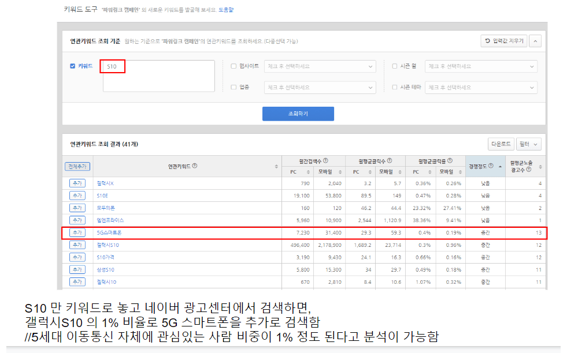The height and width of the screenshot is (353, 567).
Task: Click help icon beside 월간검색수 header
Action: [x=325, y=161]
